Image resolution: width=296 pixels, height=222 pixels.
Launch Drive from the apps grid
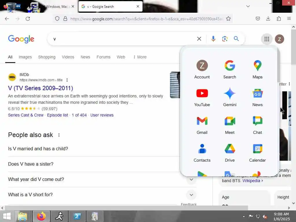[x=230, y=153]
